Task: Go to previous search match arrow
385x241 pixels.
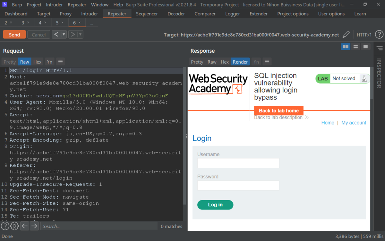Action: point(25,226)
